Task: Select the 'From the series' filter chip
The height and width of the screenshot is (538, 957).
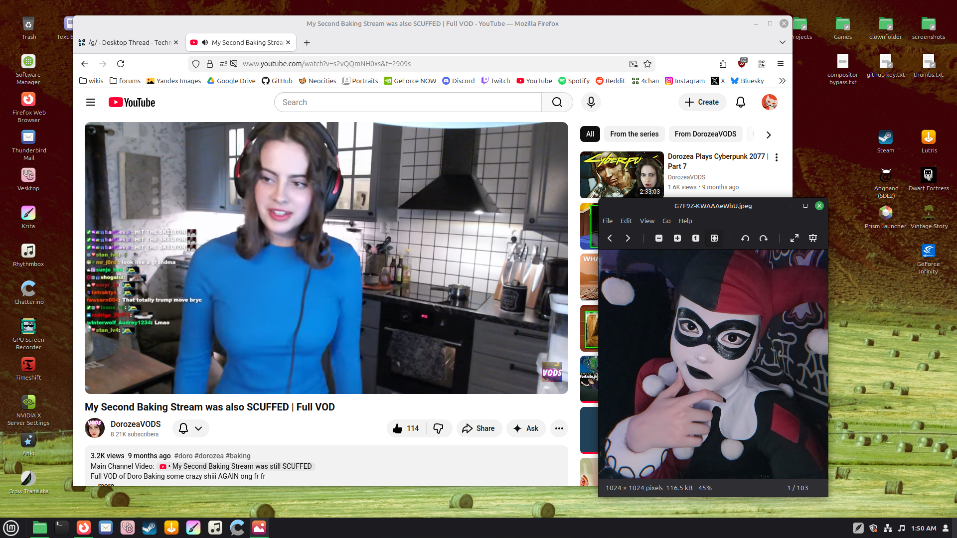Action: point(634,134)
